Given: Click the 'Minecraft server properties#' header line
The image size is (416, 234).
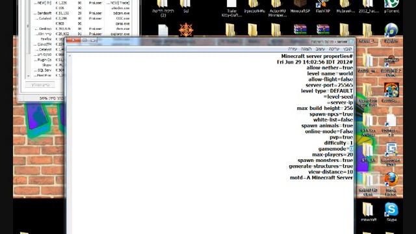Looking at the screenshot, I should pos(317,57).
